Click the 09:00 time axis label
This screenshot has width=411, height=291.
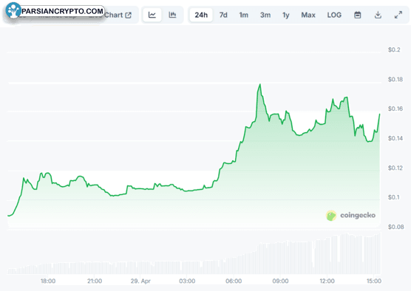(280, 281)
